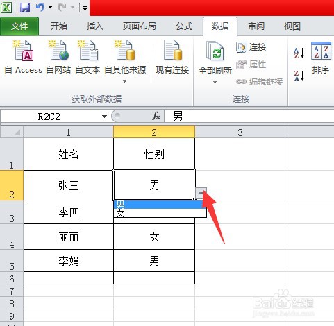Select the 姓名 header cell
The image size is (334, 326).
point(69,154)
